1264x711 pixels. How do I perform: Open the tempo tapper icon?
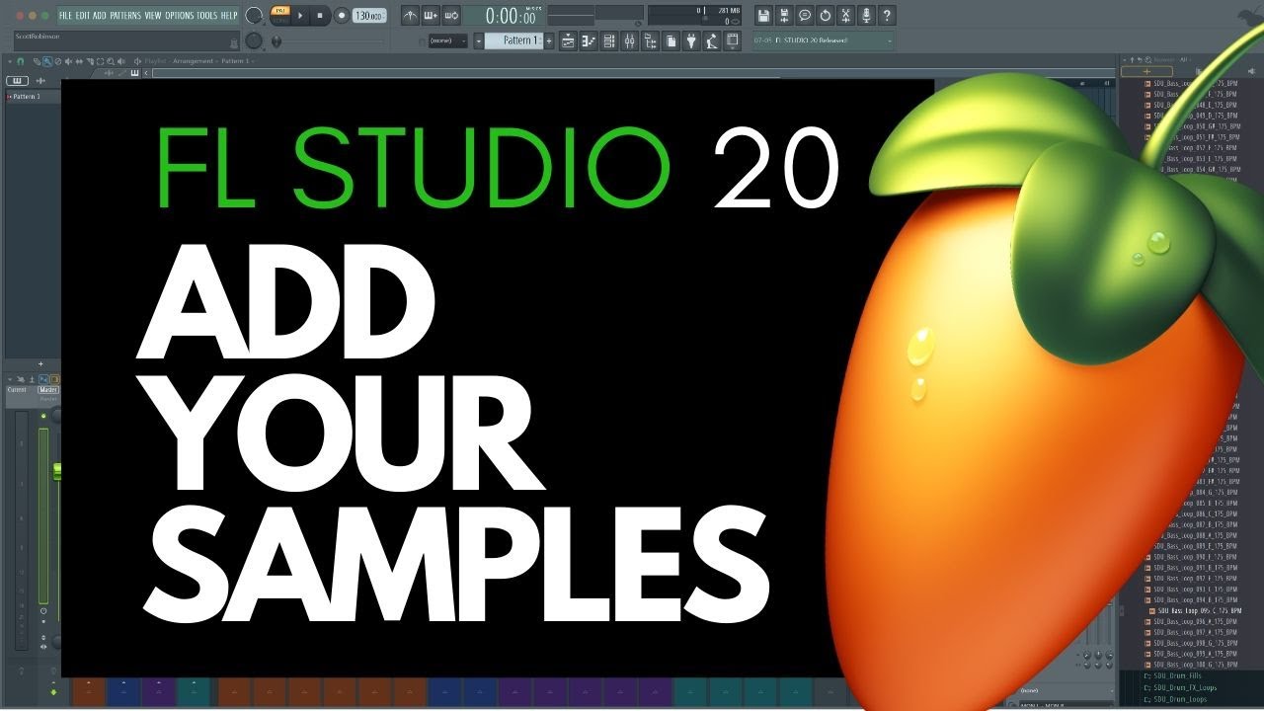pos(712,40)
